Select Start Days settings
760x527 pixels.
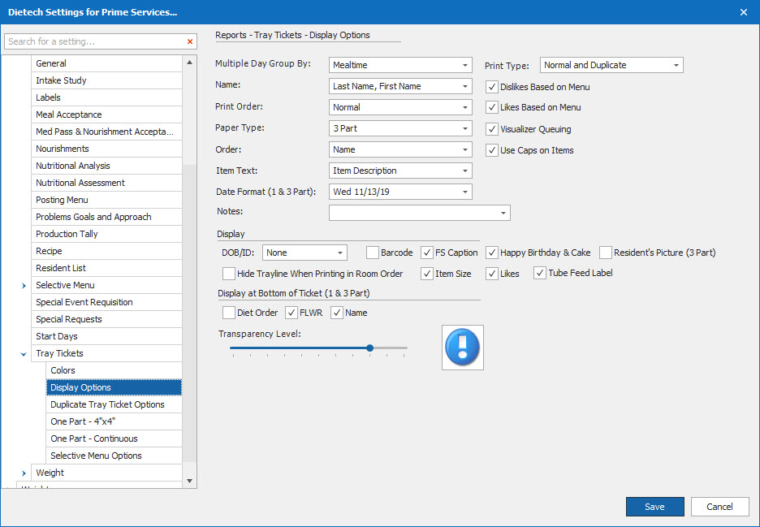tap(106, 336)
